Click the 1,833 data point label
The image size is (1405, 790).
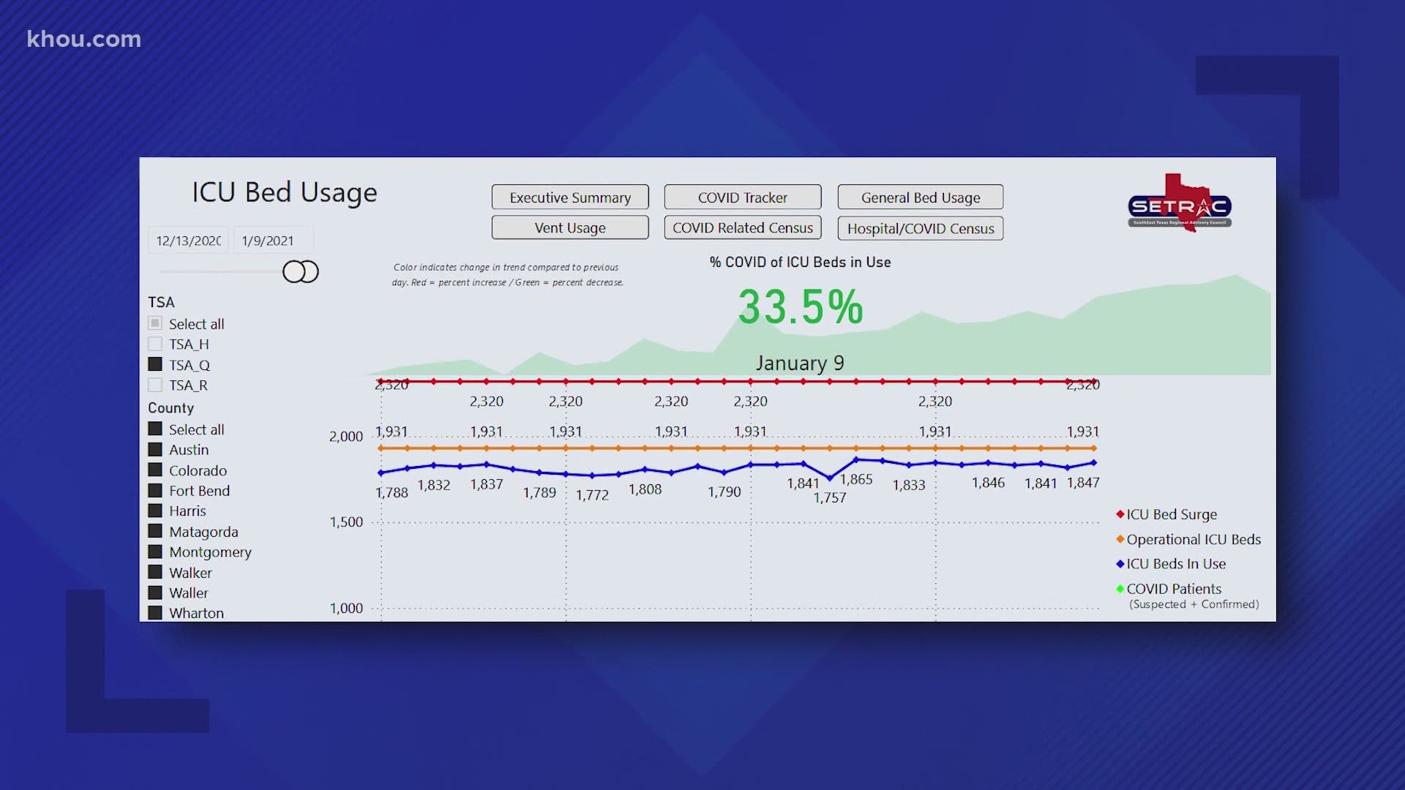click(x=909, y=485)
